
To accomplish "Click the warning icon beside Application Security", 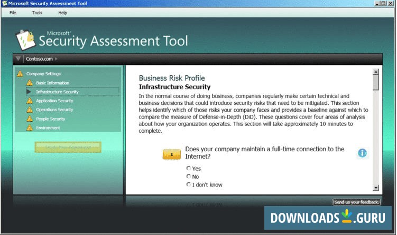I will point(30,101).
